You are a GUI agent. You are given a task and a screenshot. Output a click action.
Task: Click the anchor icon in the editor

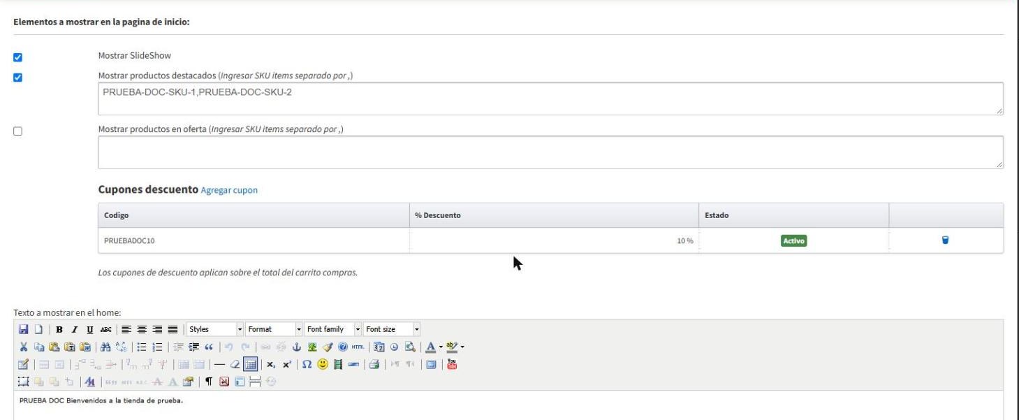tap(295, 347)
